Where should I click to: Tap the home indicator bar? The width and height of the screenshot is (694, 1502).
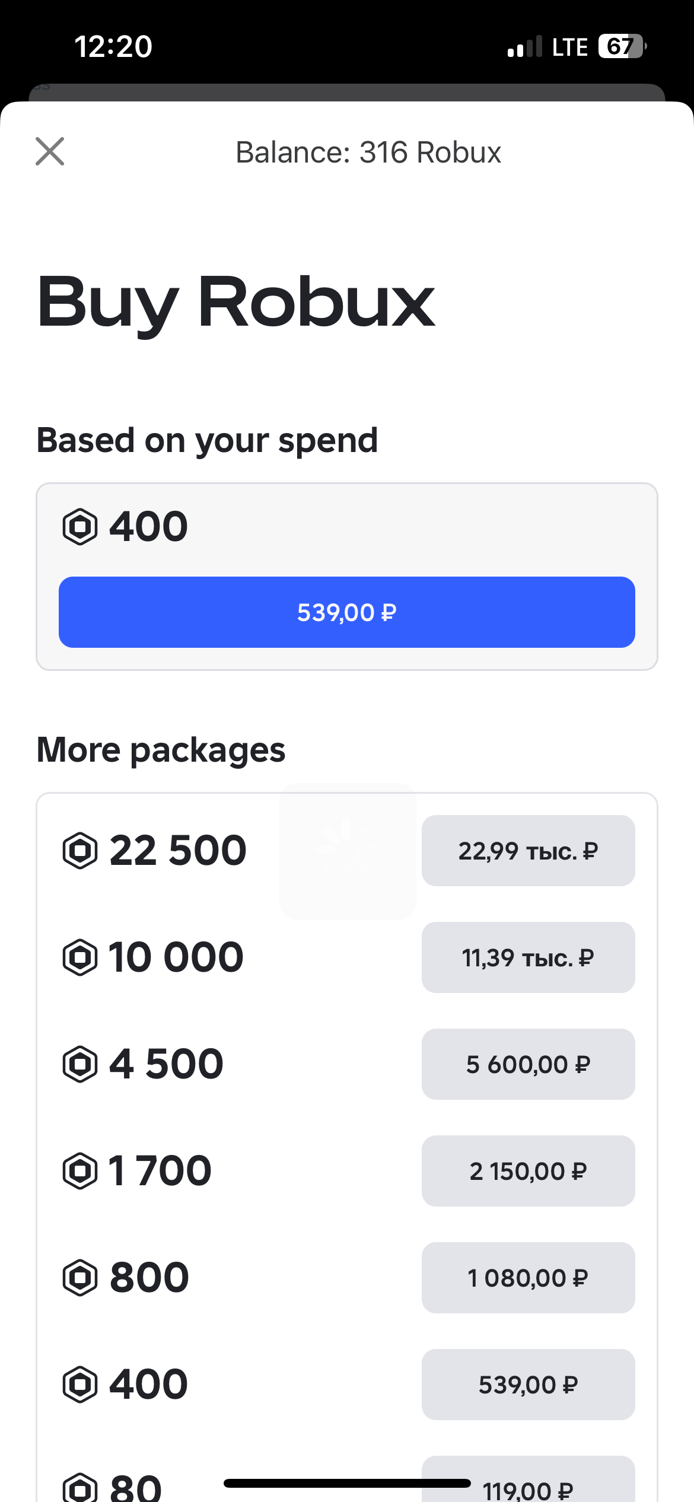pyautogui.click(x=347, y=1483)
